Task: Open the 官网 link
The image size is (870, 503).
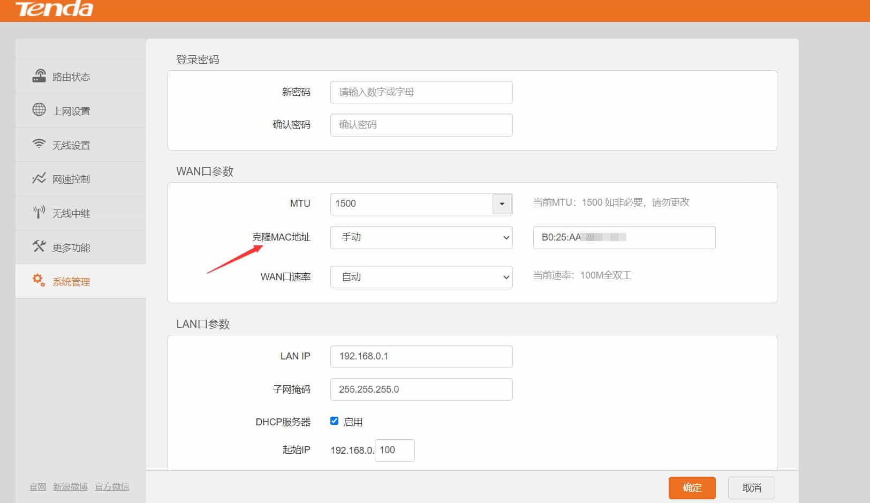Action: click(x=38, y=486)
